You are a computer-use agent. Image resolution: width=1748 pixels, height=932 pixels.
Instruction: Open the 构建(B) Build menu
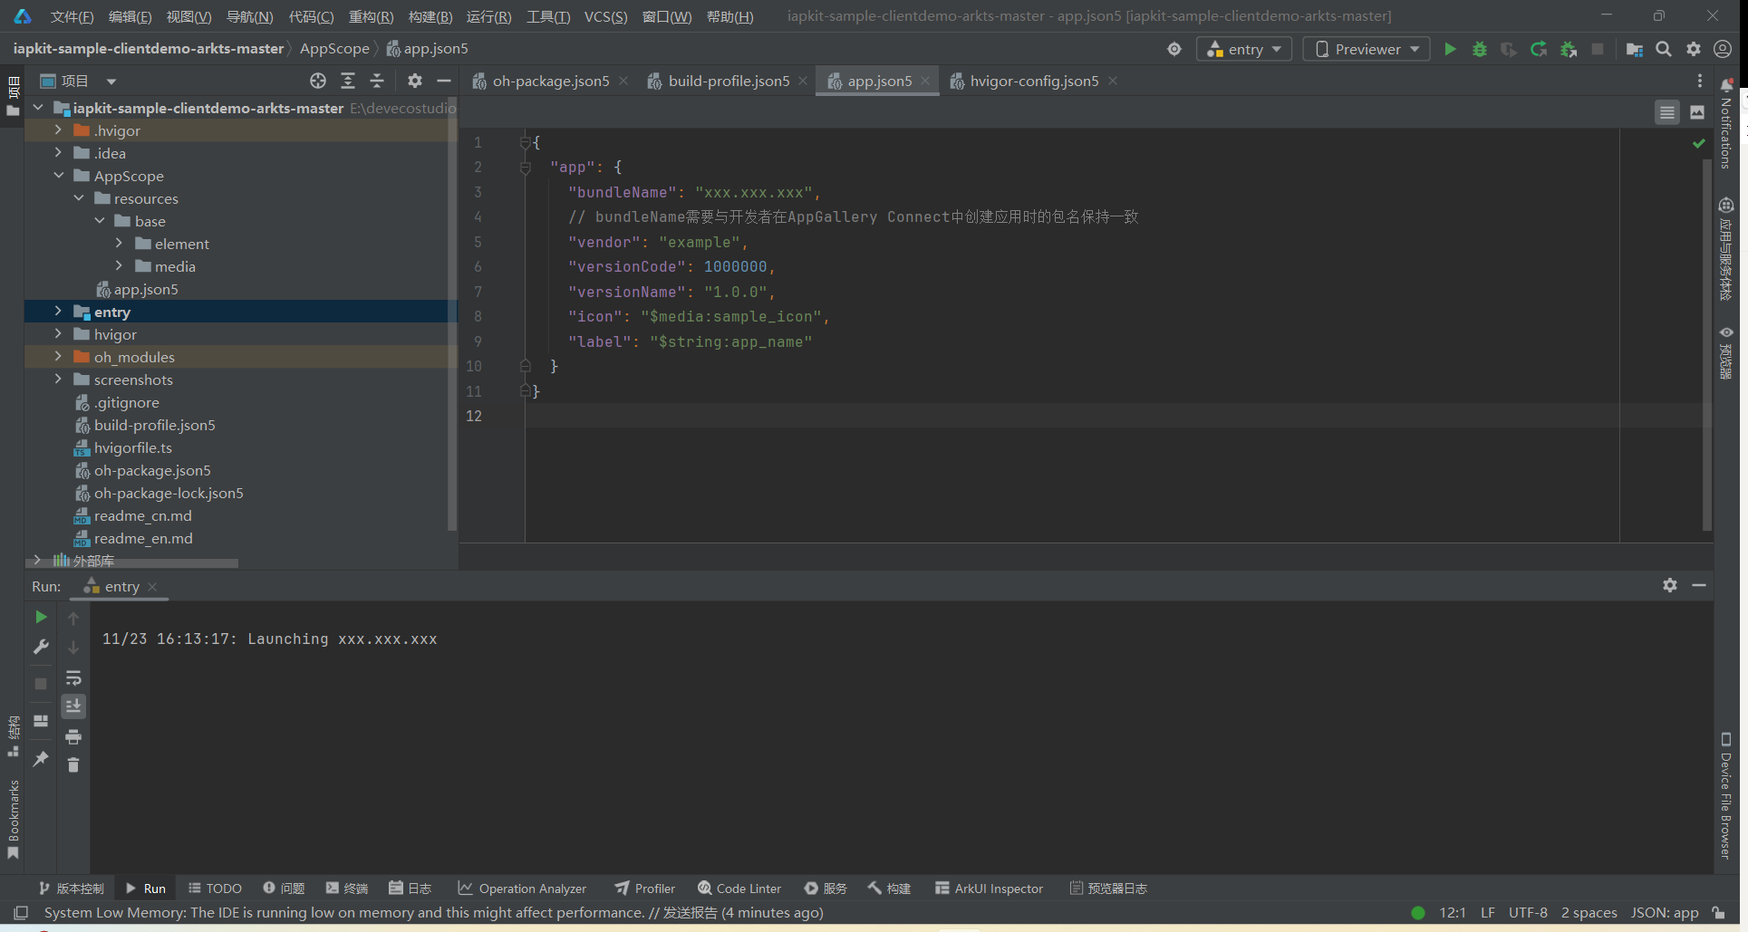tap(430, 16)
